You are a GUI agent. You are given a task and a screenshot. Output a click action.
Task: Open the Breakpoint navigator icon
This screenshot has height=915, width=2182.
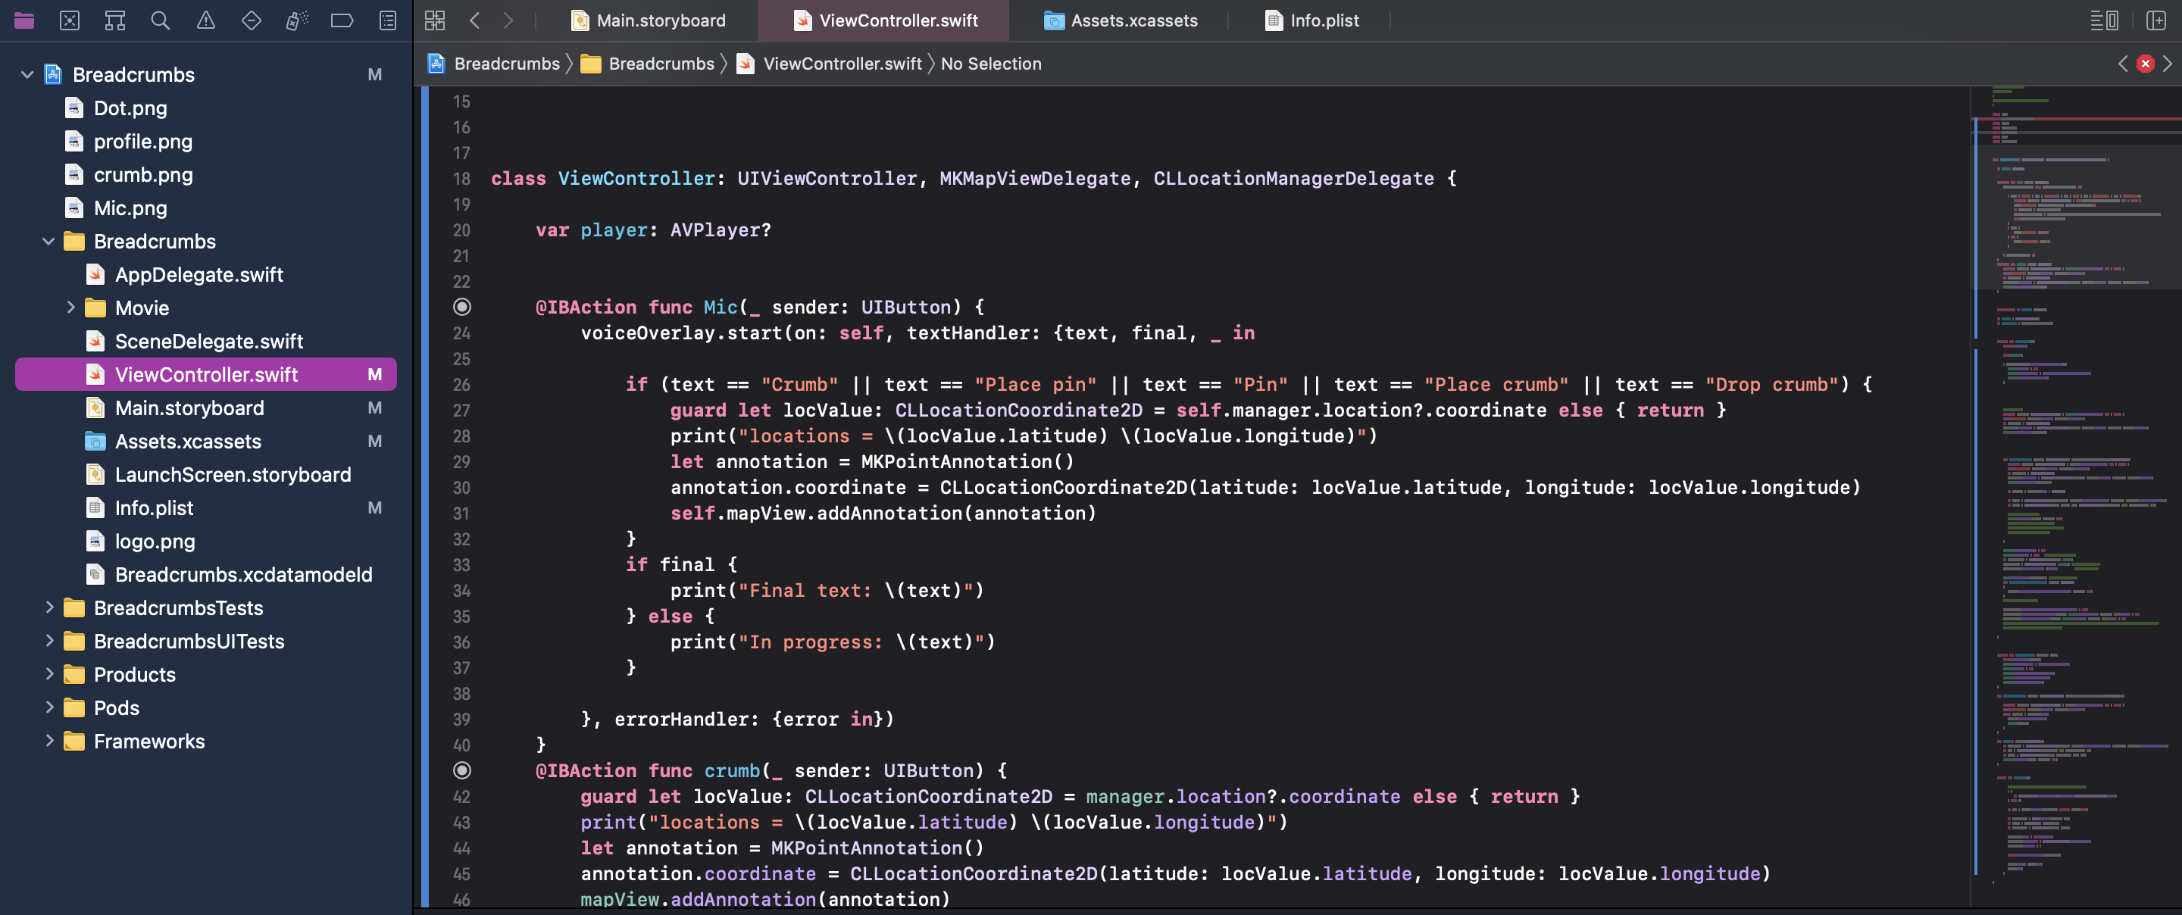point(342,20)
